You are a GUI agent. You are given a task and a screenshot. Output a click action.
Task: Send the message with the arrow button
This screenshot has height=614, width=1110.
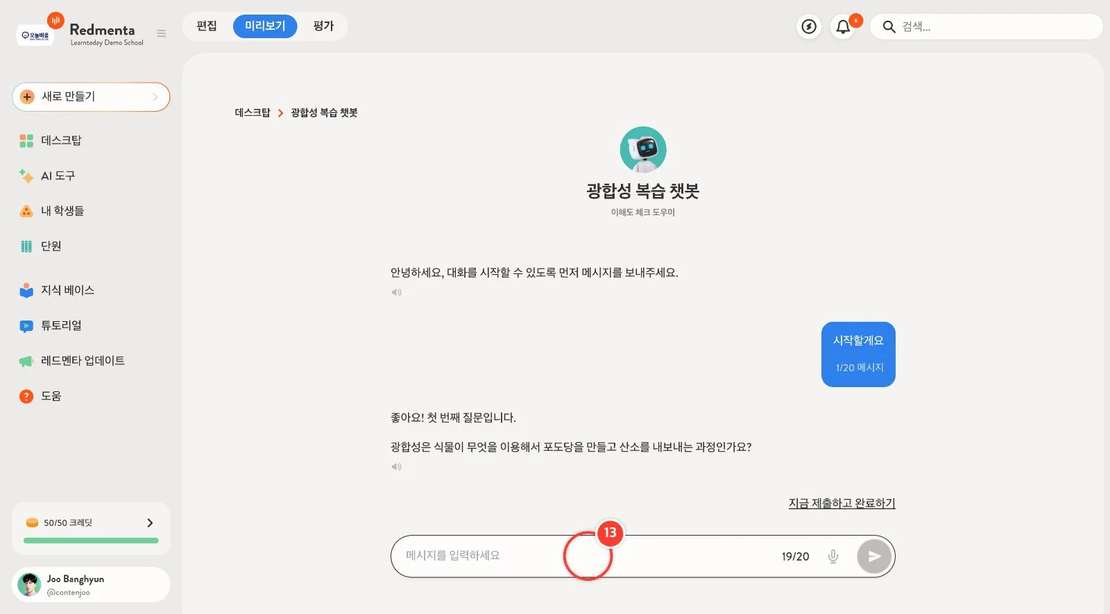pyautogui.click(x=874, y=556)
